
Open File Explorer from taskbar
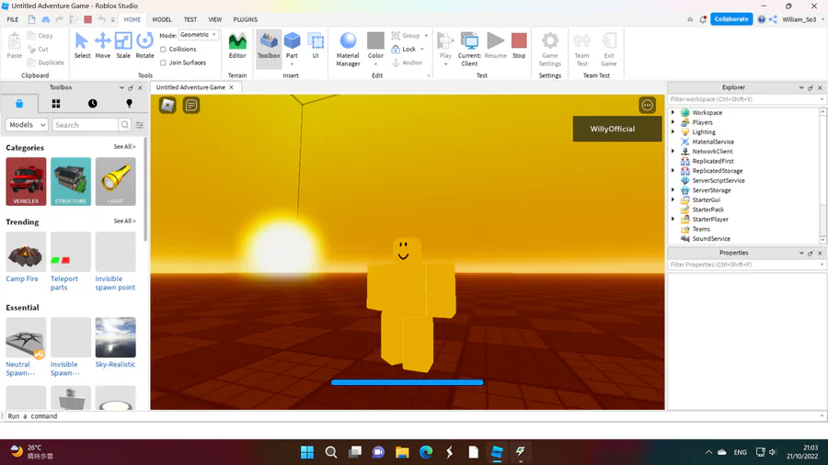click(x=402, y=452)
